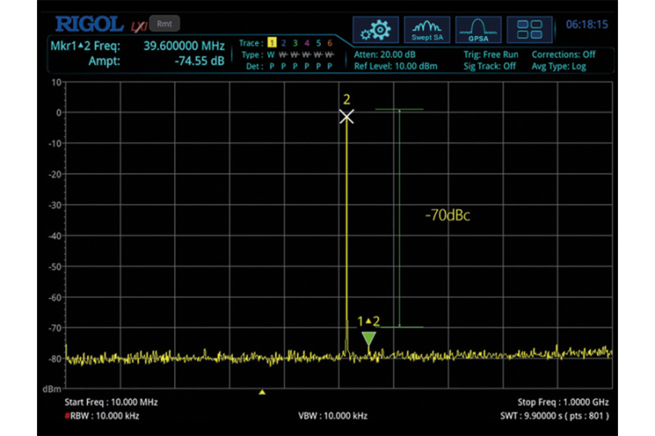Viewport: 655px width, 436px height.
Task: Edit the Start Freq 10.000 MHz field
Action: pos(111,402)
